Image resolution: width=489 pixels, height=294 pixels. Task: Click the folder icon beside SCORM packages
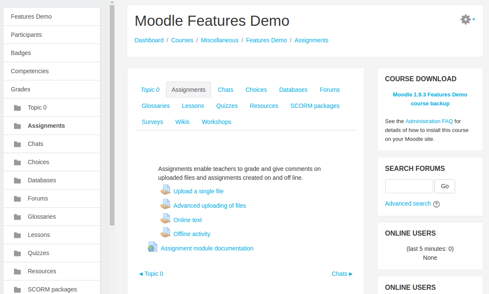[17, 290]
